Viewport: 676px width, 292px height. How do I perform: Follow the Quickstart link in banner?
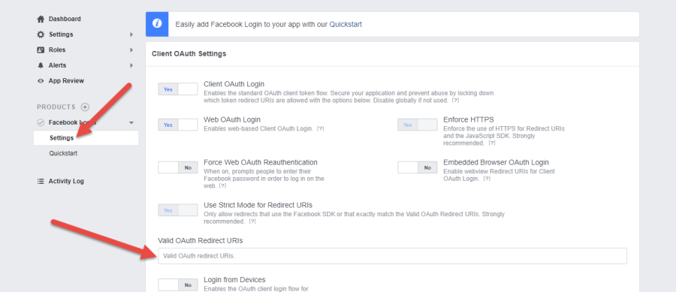[346, 25]
